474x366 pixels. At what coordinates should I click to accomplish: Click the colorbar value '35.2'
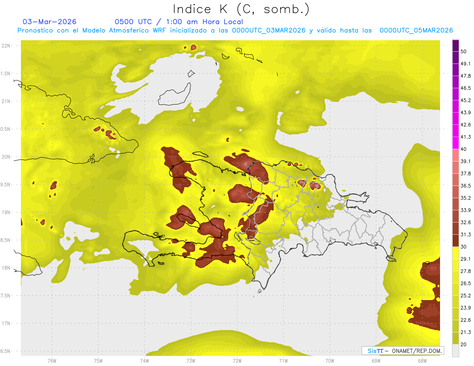point(466,198)
